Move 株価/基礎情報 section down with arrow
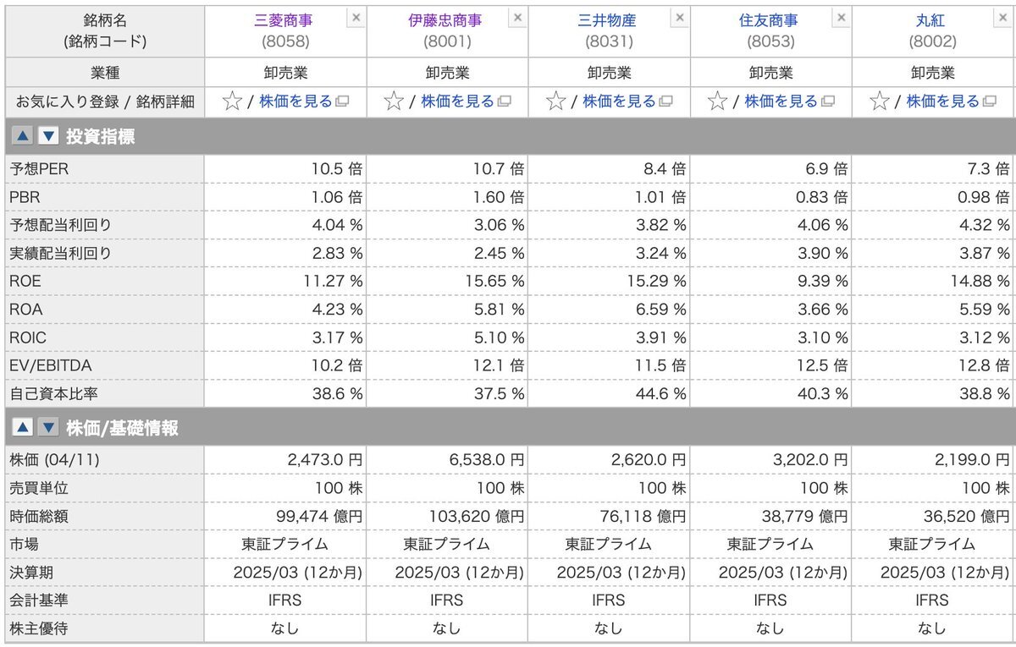This screenshot has width=1016, height=647. tap(48, 427)
